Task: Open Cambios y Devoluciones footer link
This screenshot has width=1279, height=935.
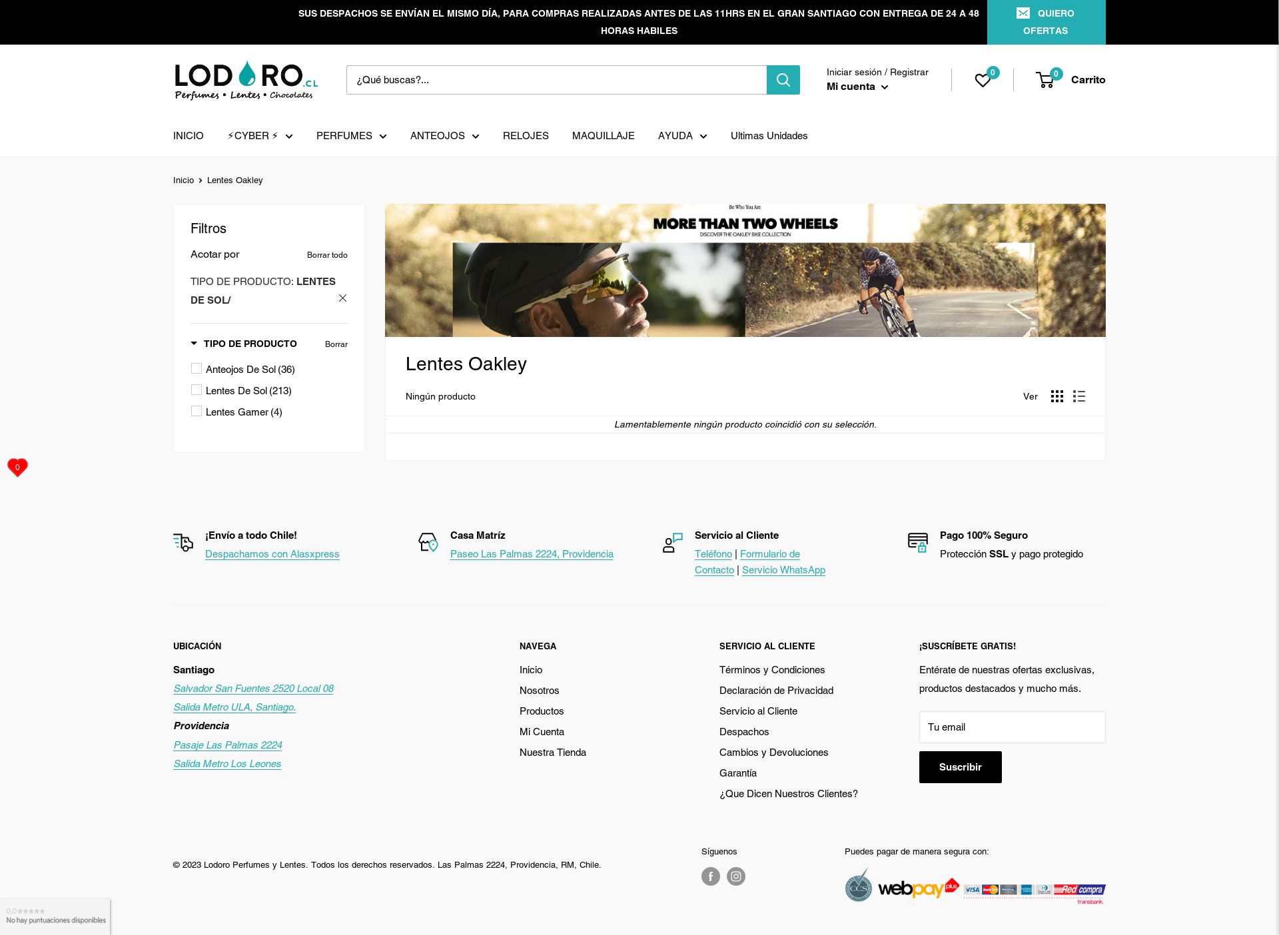Action: click(773, 753)
